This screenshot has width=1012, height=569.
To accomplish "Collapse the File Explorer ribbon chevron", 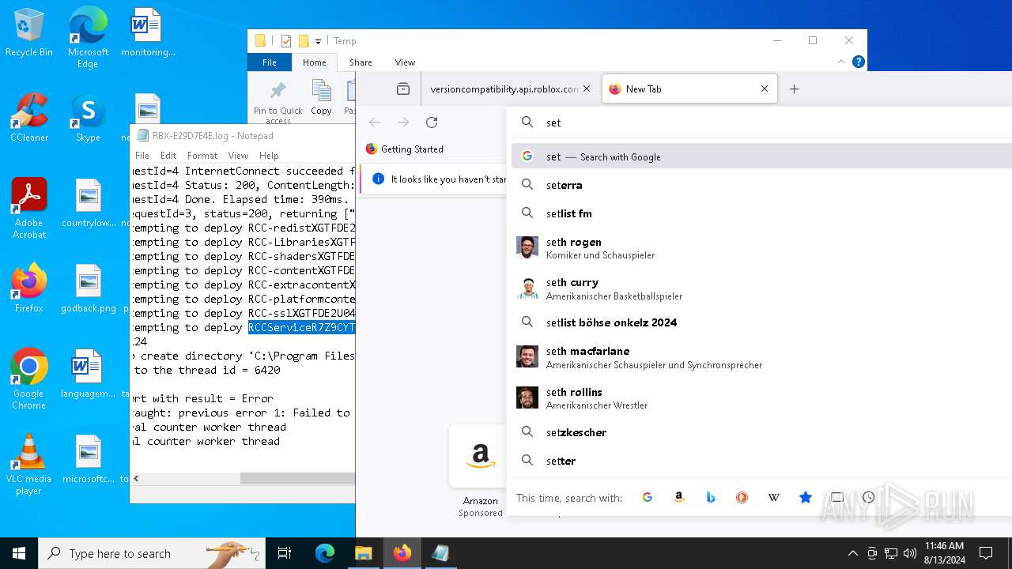I will (841, 62).
